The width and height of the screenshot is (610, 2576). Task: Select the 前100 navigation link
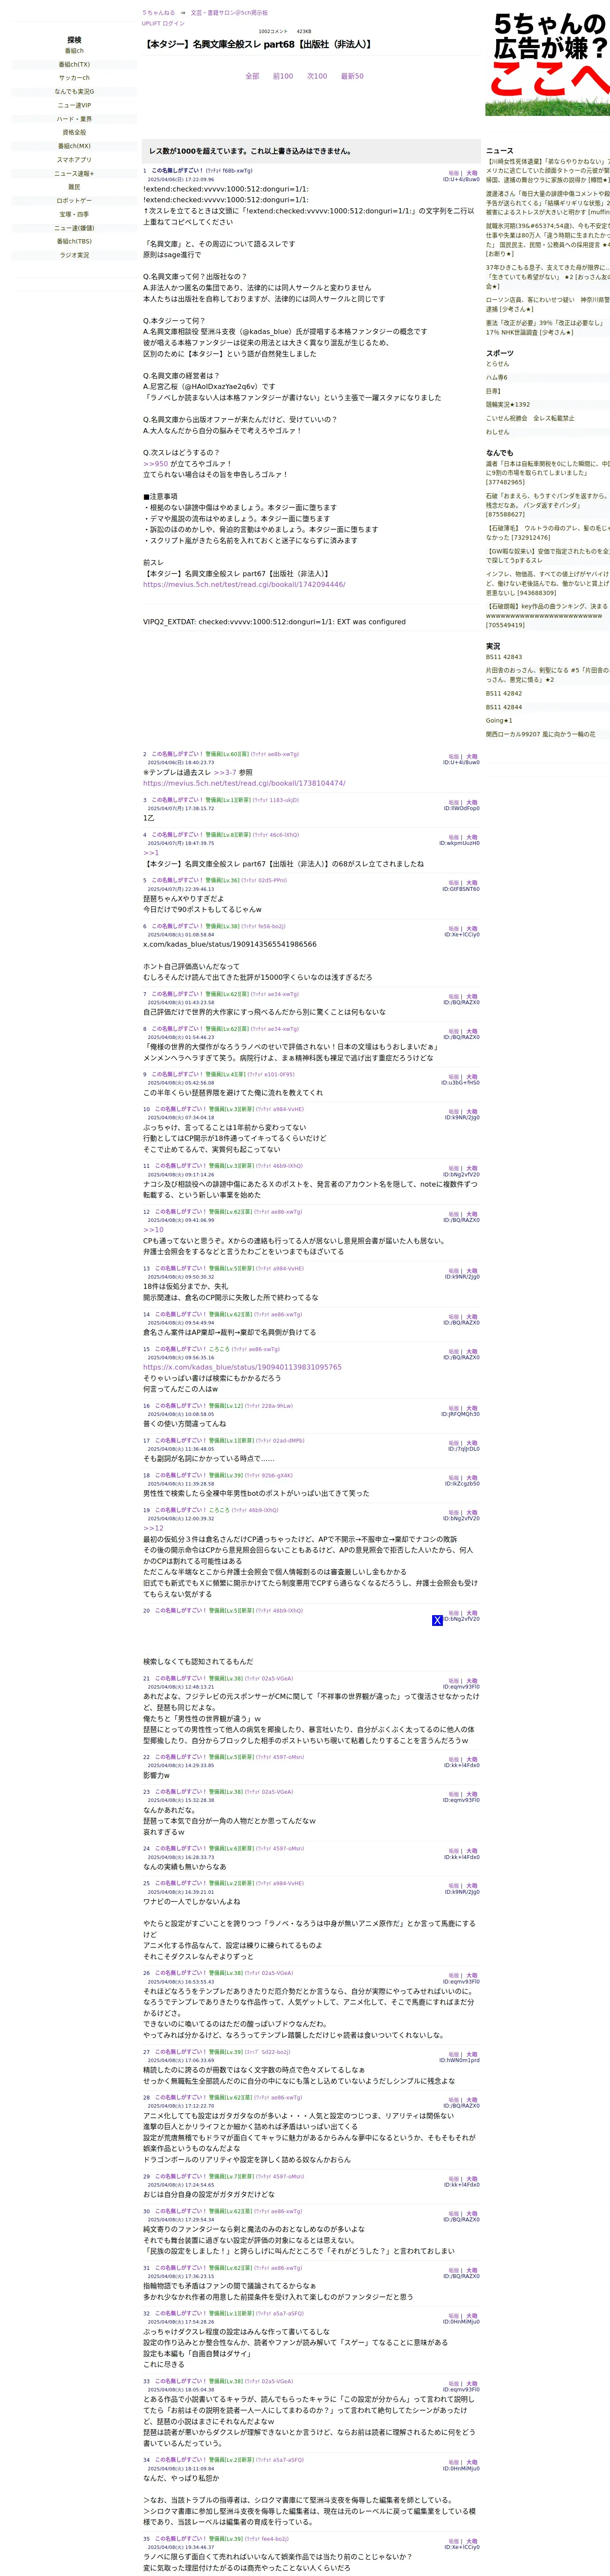click(283, 76)
